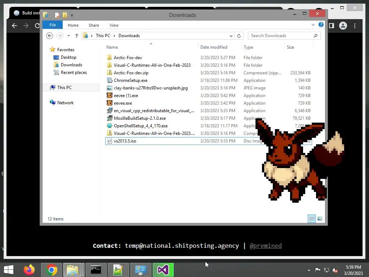The height and width of the screenshot is (277, 369).
Task: Expand the address bar history dropdown
Action: point(231,36)
